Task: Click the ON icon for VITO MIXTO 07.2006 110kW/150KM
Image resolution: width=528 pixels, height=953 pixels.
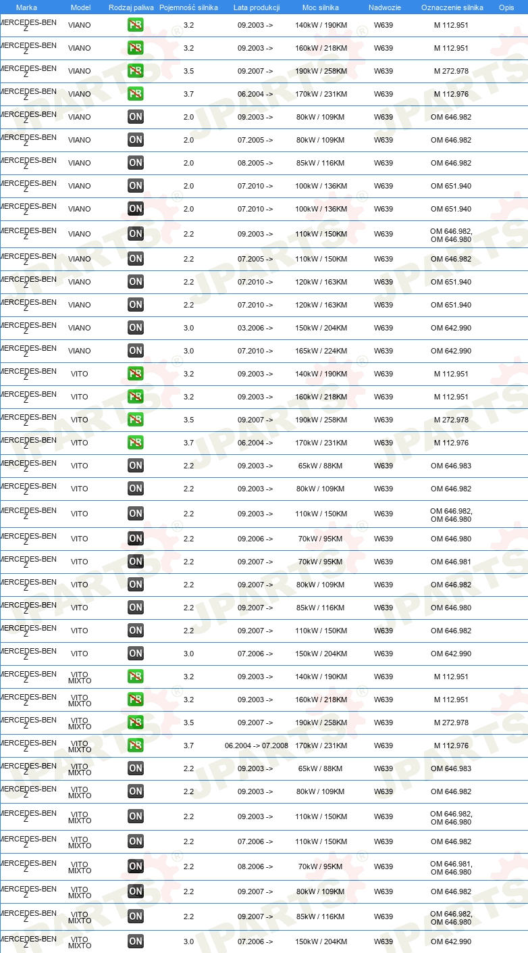Action: [x=135, y=841]
